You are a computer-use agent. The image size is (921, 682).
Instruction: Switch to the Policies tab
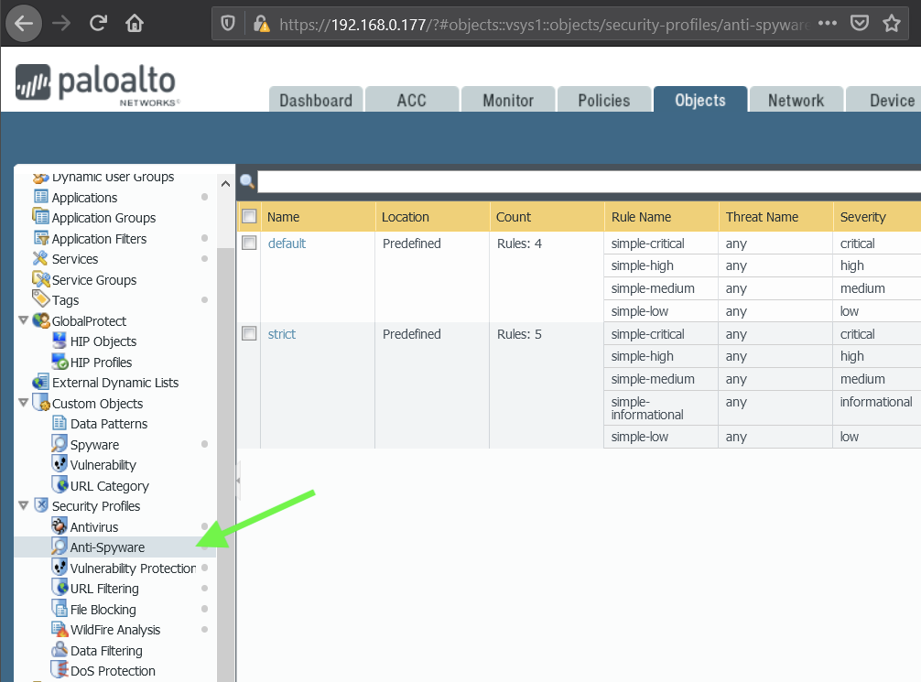pyautogui.click(x=603, y=101)
